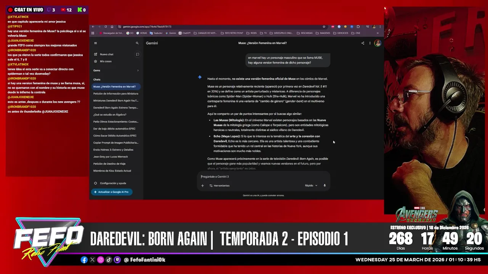Open the Gemini sidebar hamburger menu
The width and height of the screenshot is (488, 274).
(95, 43)
